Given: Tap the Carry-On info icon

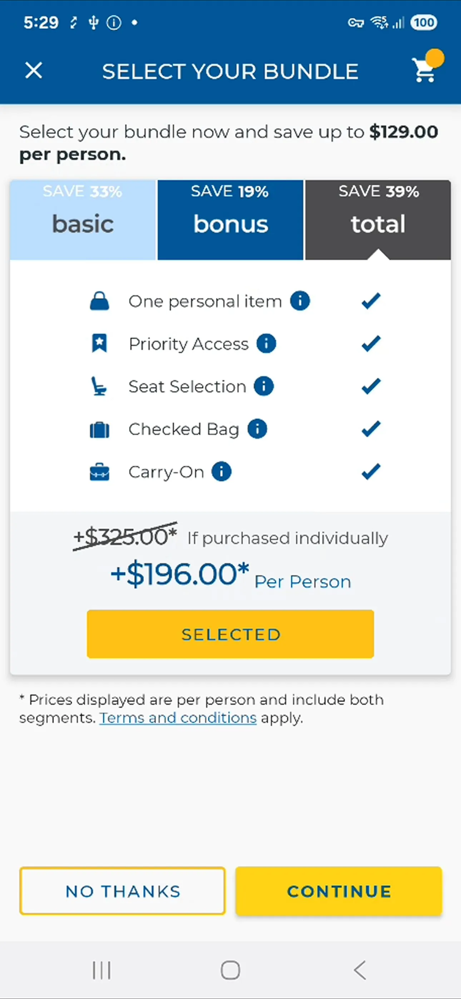Looking at the screenshot, I should (x=222, y=472).
